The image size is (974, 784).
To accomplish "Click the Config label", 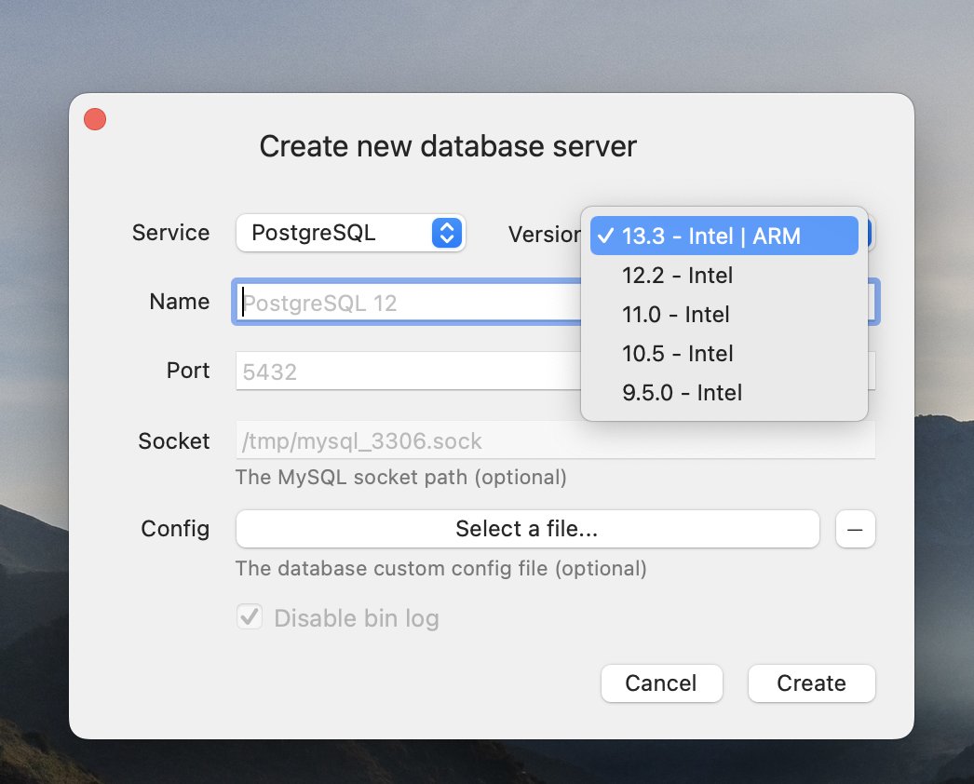I will click(175, 529).
